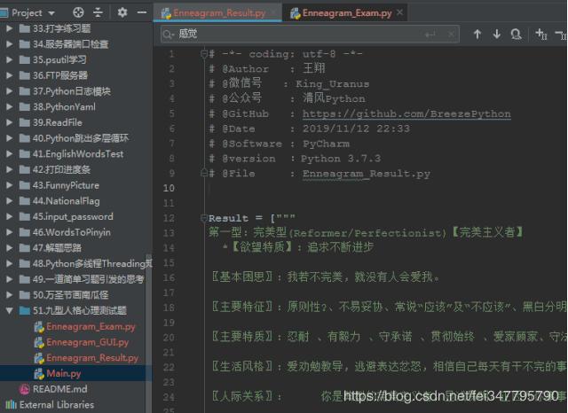
Task: Open Enneagram_Result.py in project tree
Action: (92, 358)
